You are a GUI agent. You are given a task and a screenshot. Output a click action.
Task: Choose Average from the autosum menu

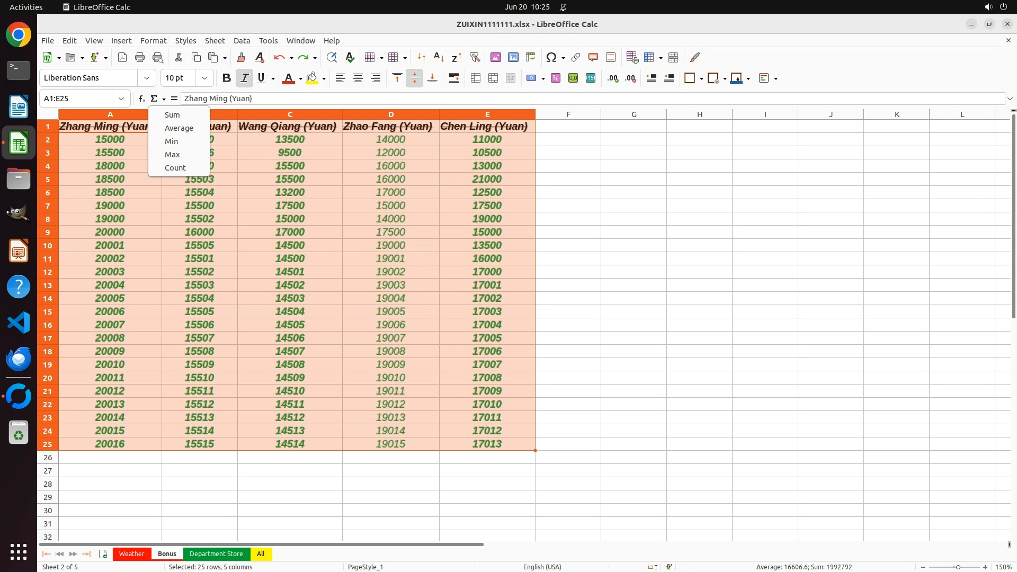[179, 128]
